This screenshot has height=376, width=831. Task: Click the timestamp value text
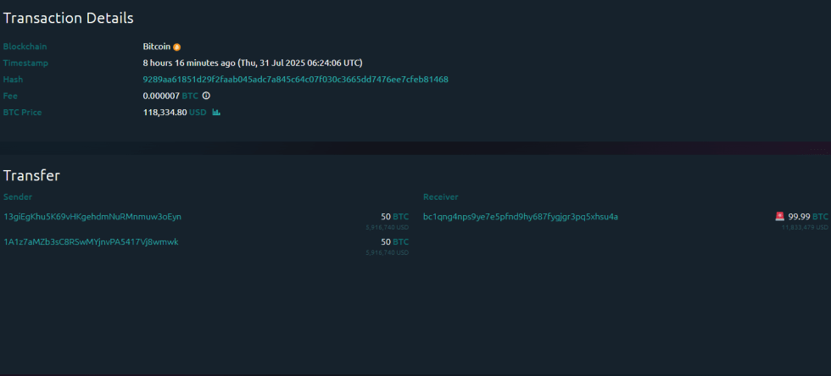pyautogui.click(x=253, y=63)
